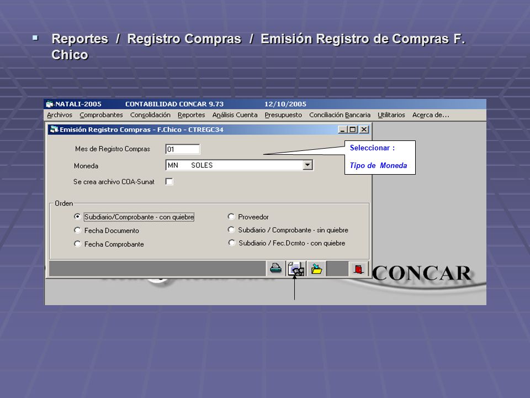Click the Se crea archivo COA-Sunat label
The image size is (530, 398).
click(114, 182)
